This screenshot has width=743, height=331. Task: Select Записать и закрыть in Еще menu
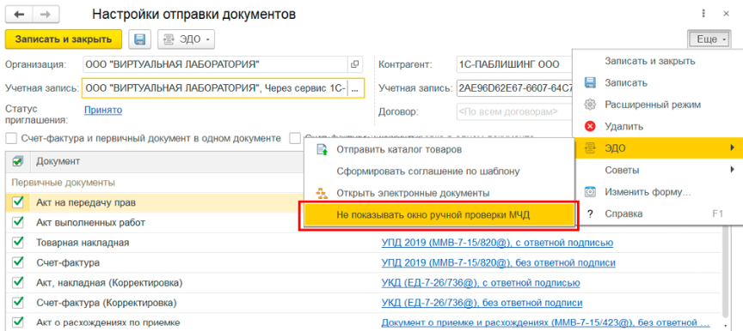[649, 61]
